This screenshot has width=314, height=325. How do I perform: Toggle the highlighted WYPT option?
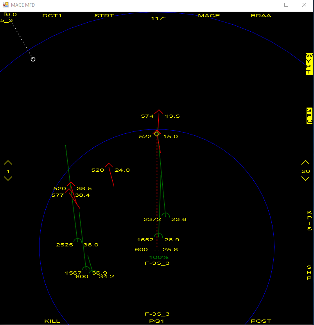(x=309, y=64)
